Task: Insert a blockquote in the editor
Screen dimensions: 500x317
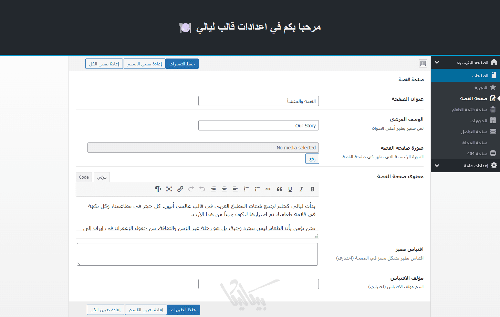Action: click(x=279, y=189)
